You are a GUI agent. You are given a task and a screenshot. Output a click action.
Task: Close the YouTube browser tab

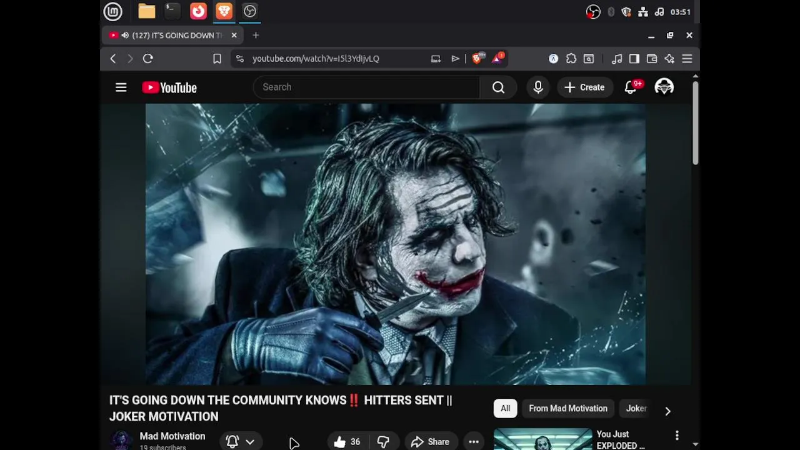(234, 36)
